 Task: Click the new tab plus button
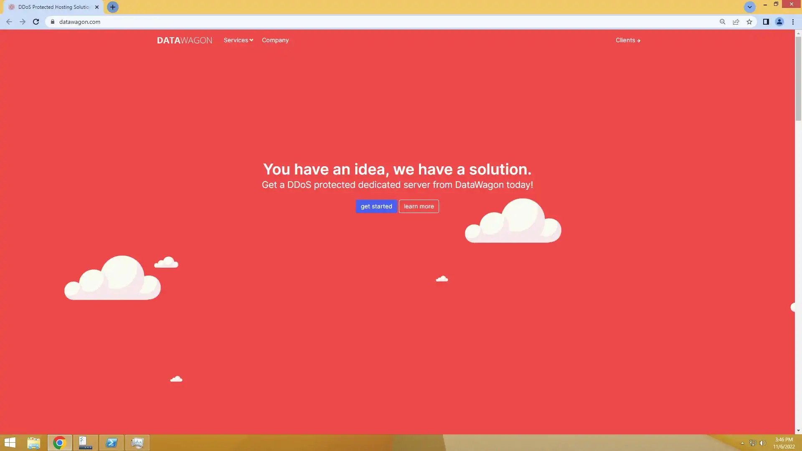(x=112, y=7)
